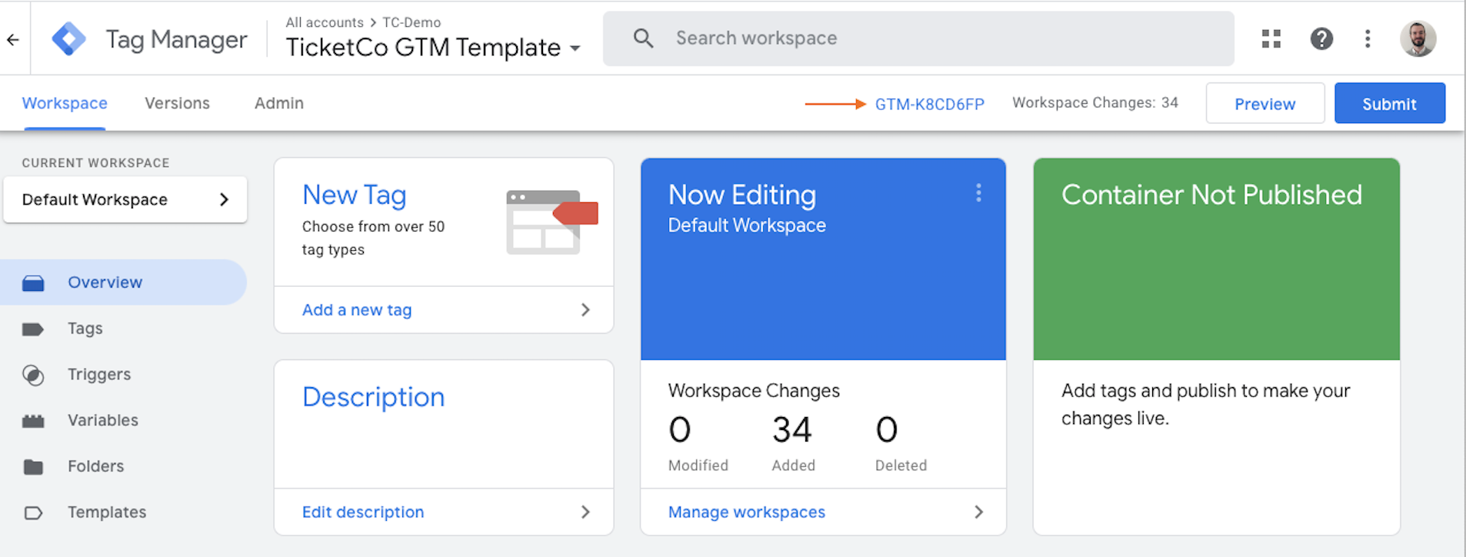Screen dimensions: 1466x557
Task: Click the New Tag illustration graphic
Action: click(551, 222)
